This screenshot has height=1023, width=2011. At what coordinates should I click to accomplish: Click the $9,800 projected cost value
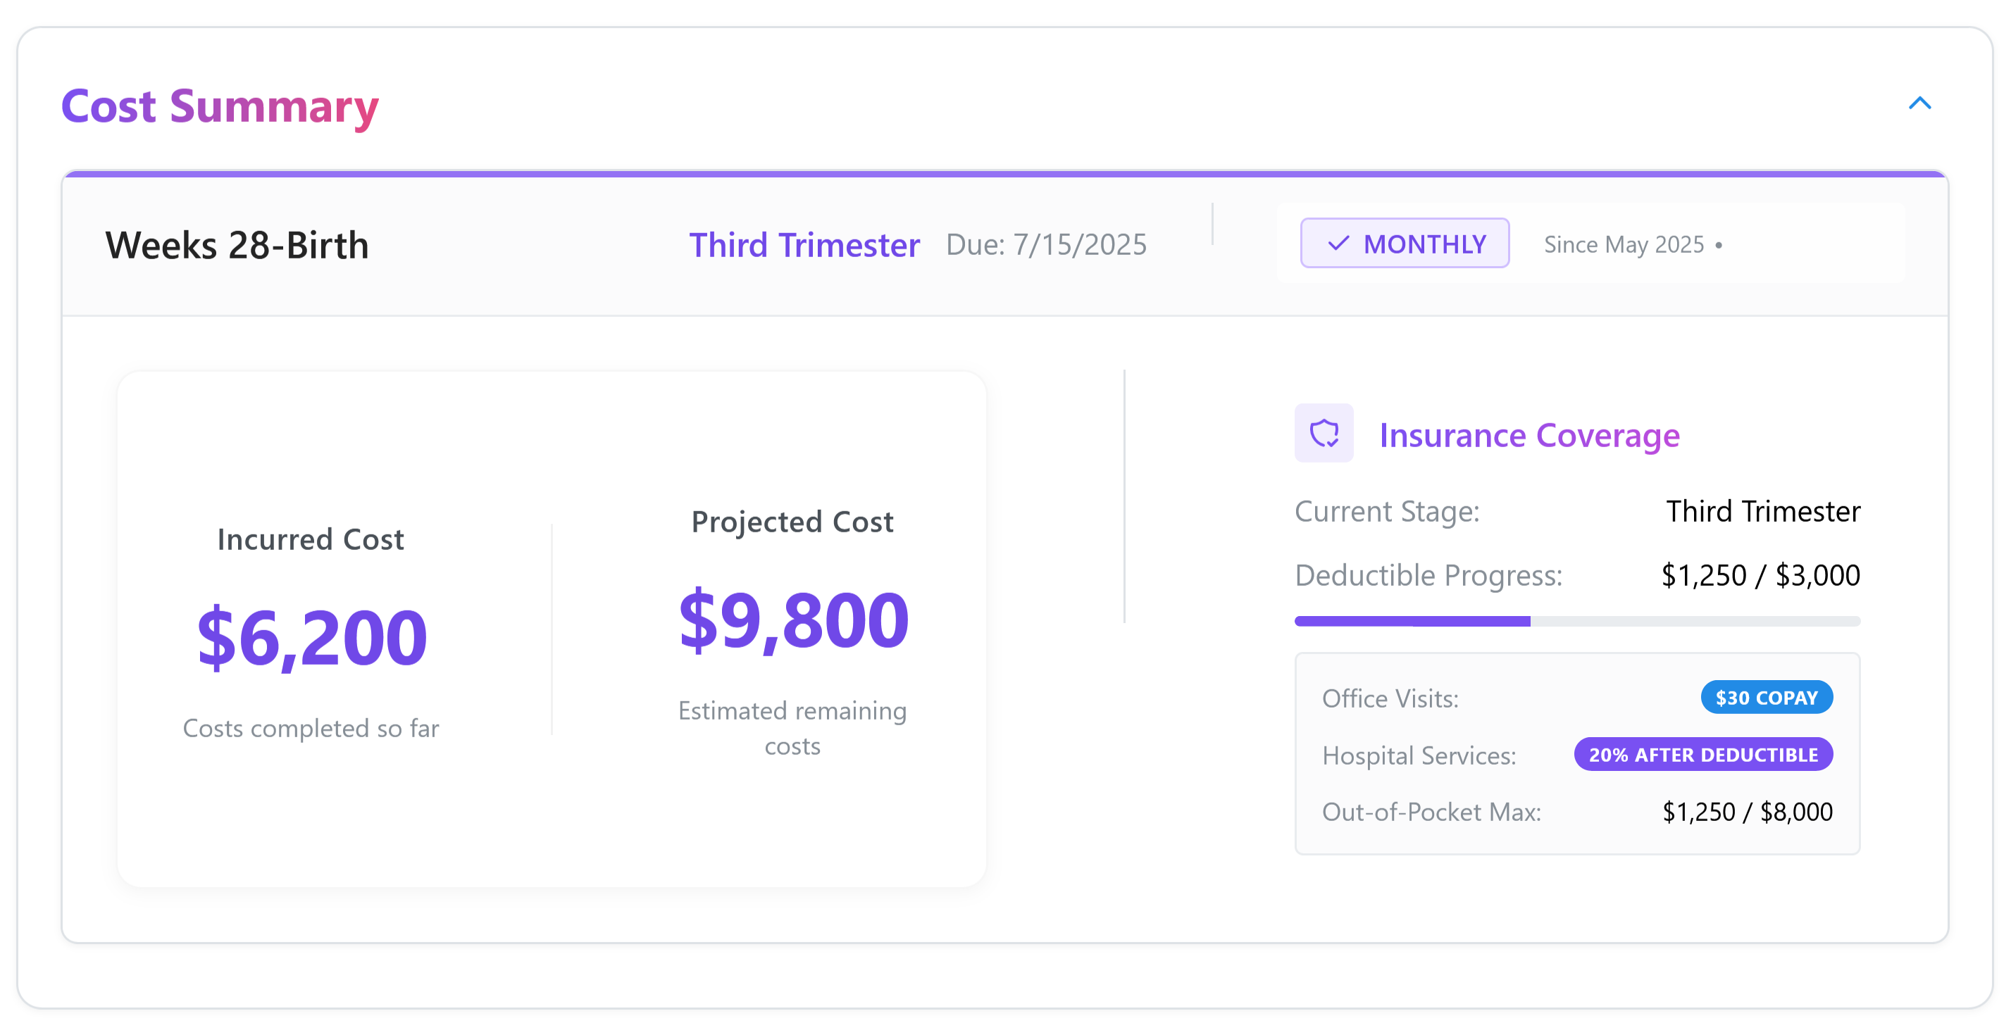792,620
